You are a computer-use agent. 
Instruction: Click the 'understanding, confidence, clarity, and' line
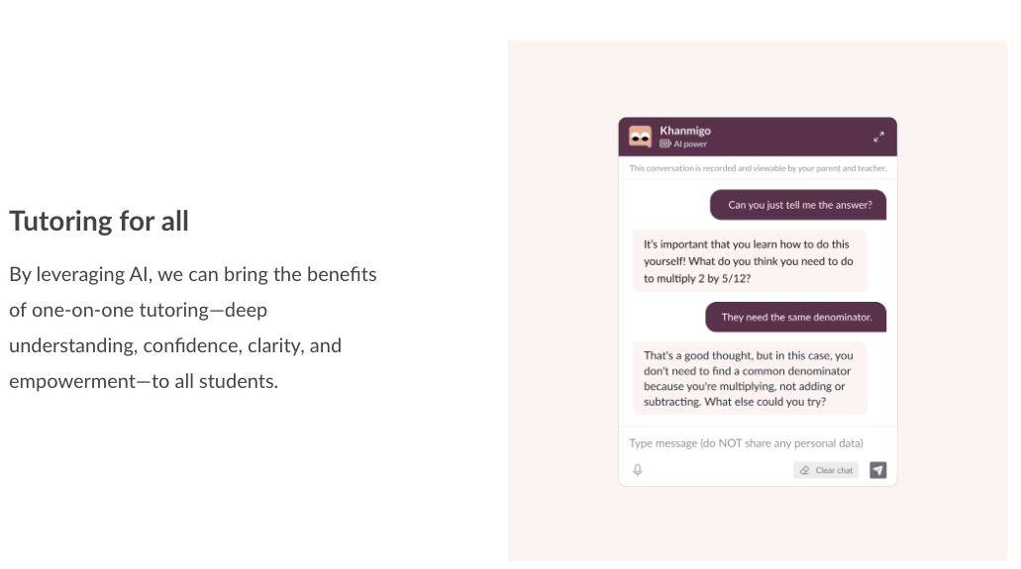click(175, 345)
